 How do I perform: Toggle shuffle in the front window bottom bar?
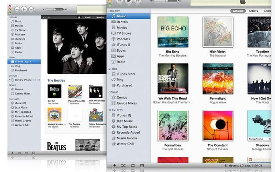123,166
